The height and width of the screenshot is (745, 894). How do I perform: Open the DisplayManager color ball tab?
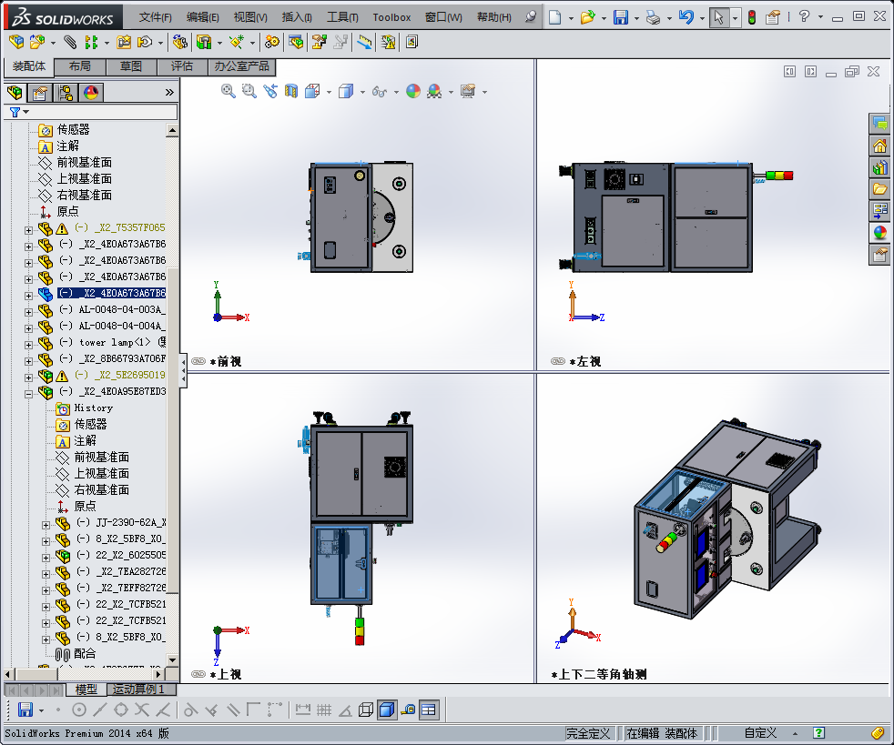(x=91, y=92)
